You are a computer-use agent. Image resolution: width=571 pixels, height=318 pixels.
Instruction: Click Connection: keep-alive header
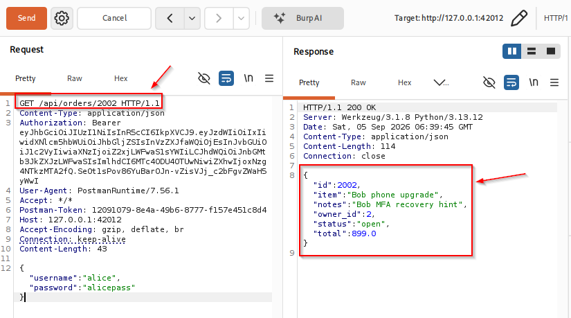click(x=73, y=239)
